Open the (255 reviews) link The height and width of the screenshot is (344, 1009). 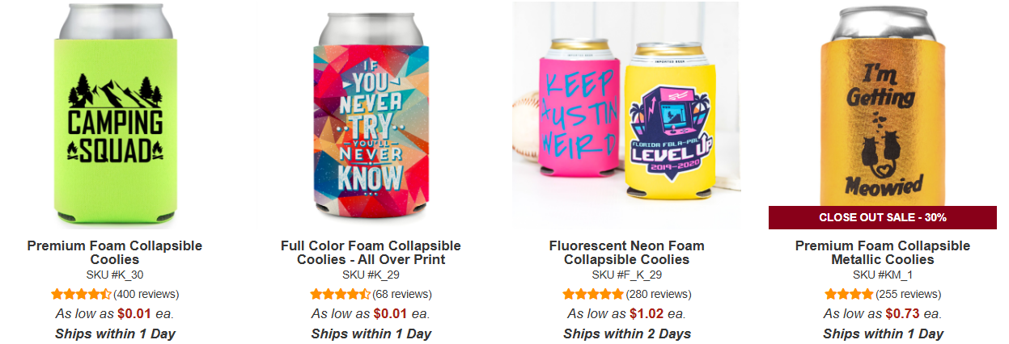coord(908,294)
